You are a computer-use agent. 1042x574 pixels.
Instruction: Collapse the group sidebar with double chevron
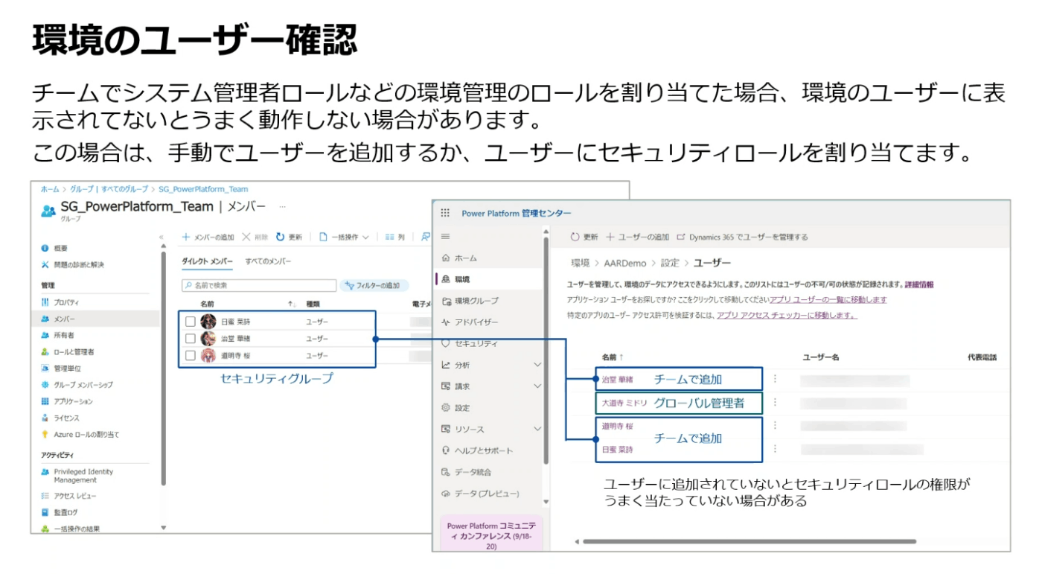[x=162, y=237]
